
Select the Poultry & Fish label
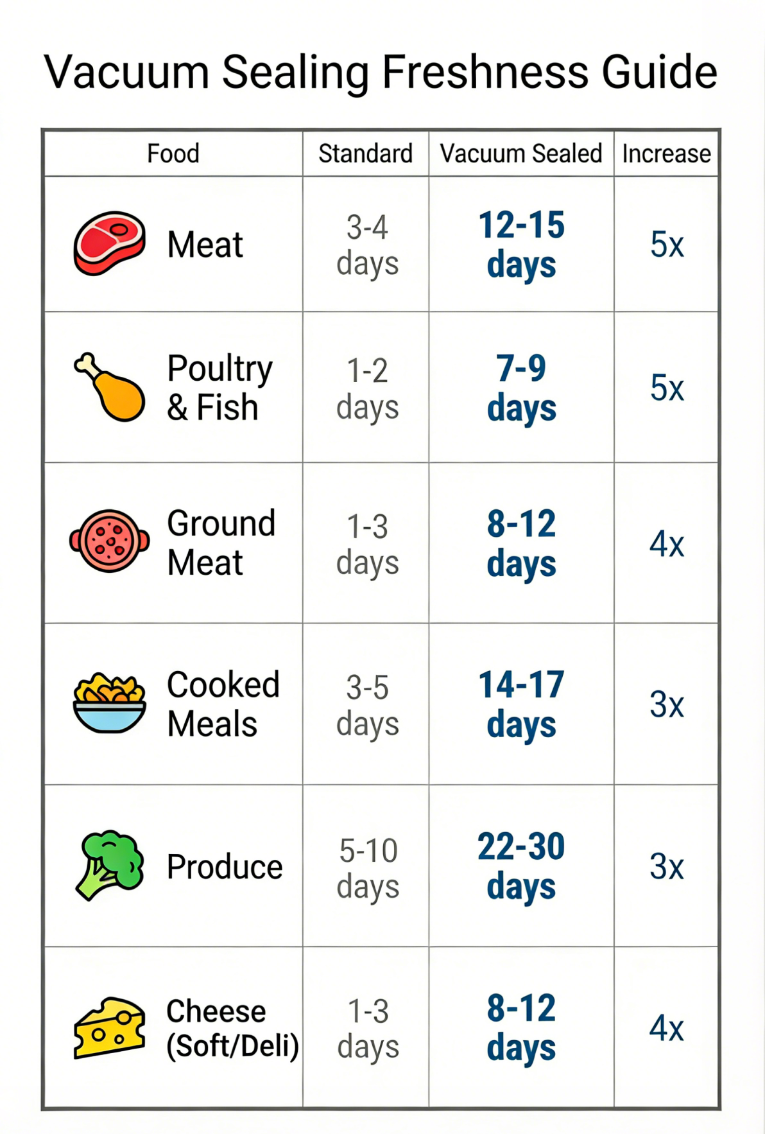[x=219, y=387]
